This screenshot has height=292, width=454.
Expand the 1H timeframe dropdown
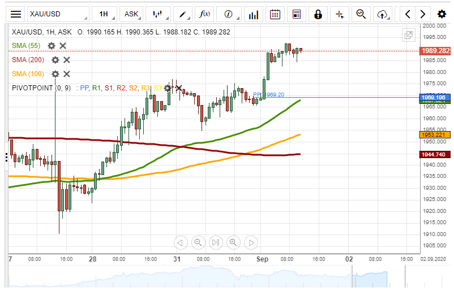tap(106, 14)
